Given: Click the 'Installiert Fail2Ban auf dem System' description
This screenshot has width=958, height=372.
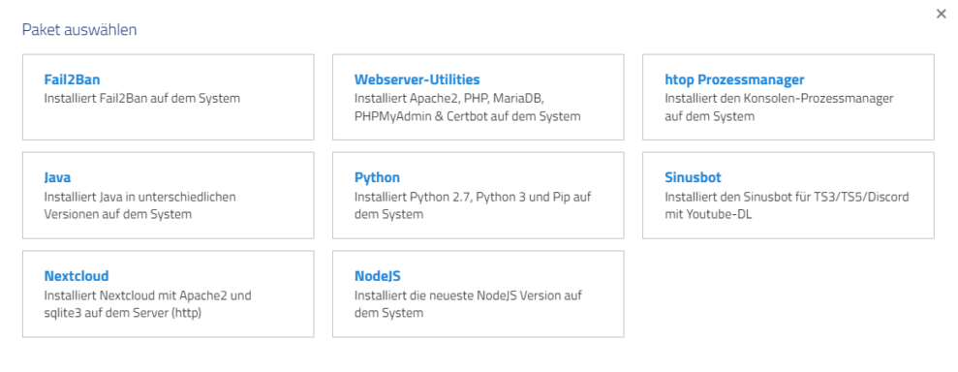Looking at the screenshot, I should (142, 98).
